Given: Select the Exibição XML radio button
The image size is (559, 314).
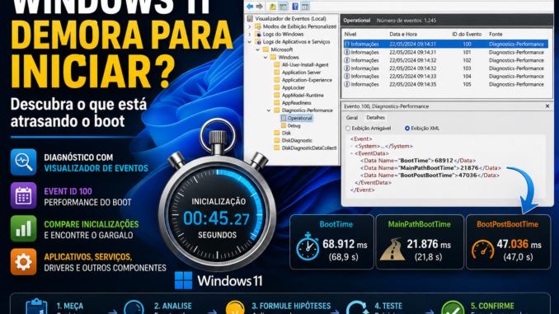Looking at the screenshot, I should point(407,129).
